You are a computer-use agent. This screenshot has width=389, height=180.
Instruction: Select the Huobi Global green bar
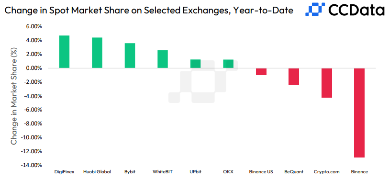pyautogui.click(x=97, y=53)
